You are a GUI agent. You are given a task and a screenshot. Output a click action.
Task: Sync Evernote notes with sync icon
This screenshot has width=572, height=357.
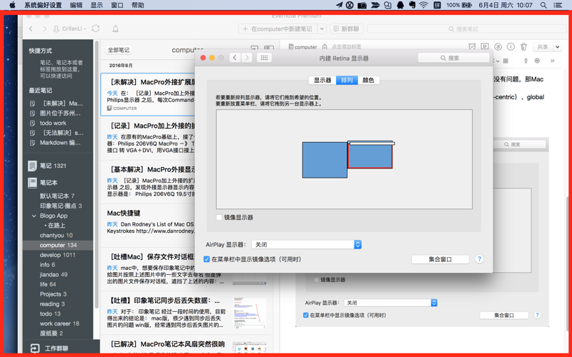[96, 29]
